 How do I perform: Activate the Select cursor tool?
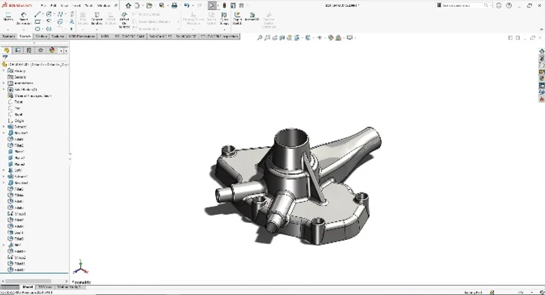coord(212,5)
